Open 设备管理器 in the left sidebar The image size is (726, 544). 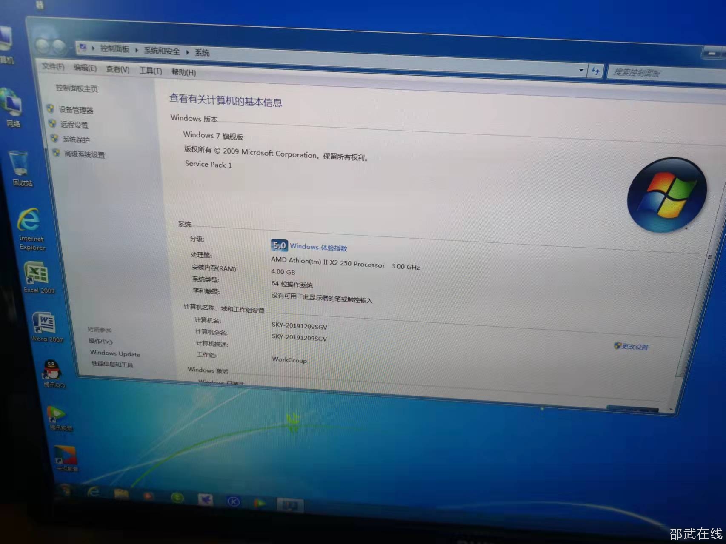point(76,110)
